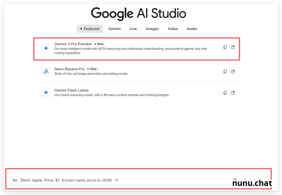Click the add attachment icon near Run
The width and height of the screenshot is (282, 195).
(x=235, y=180)
